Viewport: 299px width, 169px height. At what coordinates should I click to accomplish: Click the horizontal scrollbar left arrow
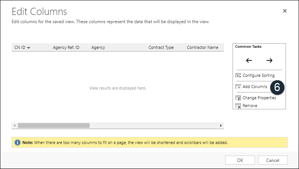point(15,126)
